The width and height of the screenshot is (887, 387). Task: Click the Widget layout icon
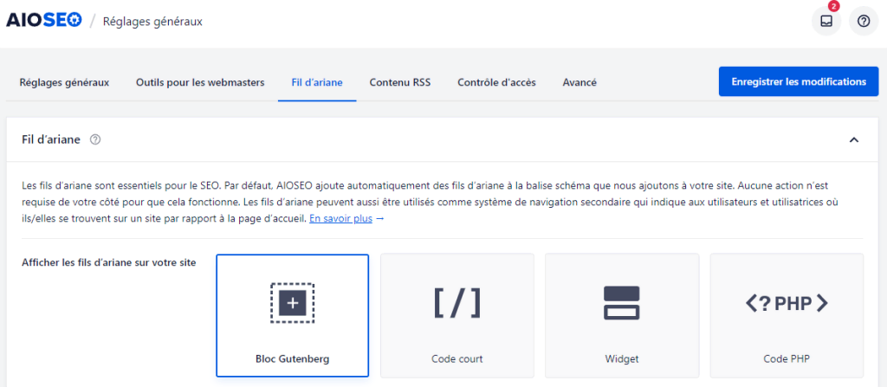[621, 303]
